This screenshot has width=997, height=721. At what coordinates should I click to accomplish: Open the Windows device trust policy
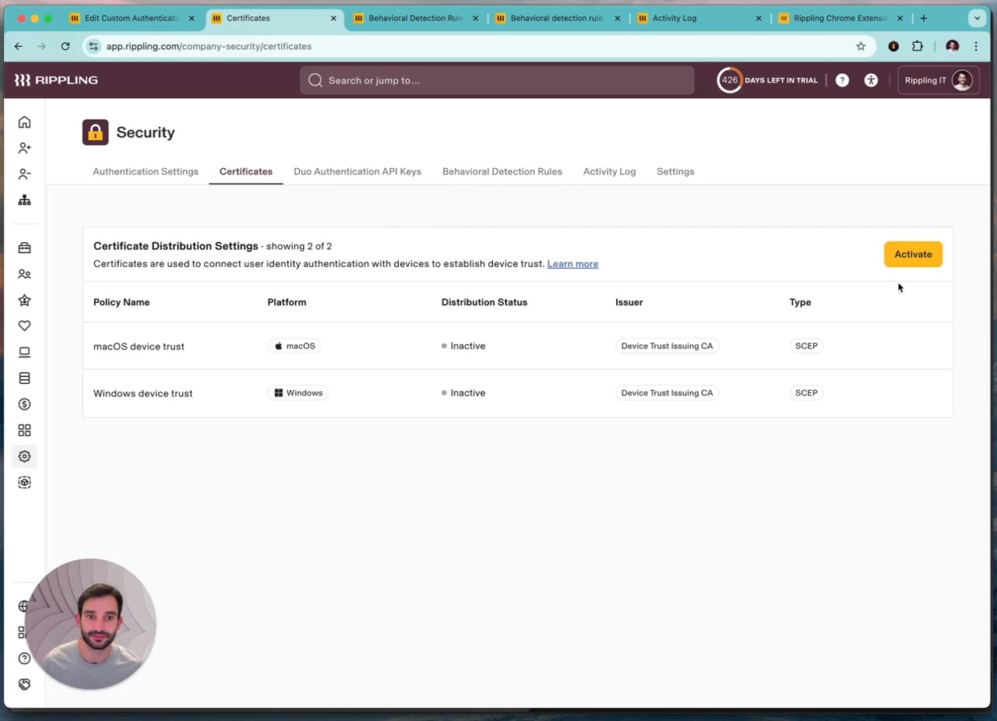[143, 393]
